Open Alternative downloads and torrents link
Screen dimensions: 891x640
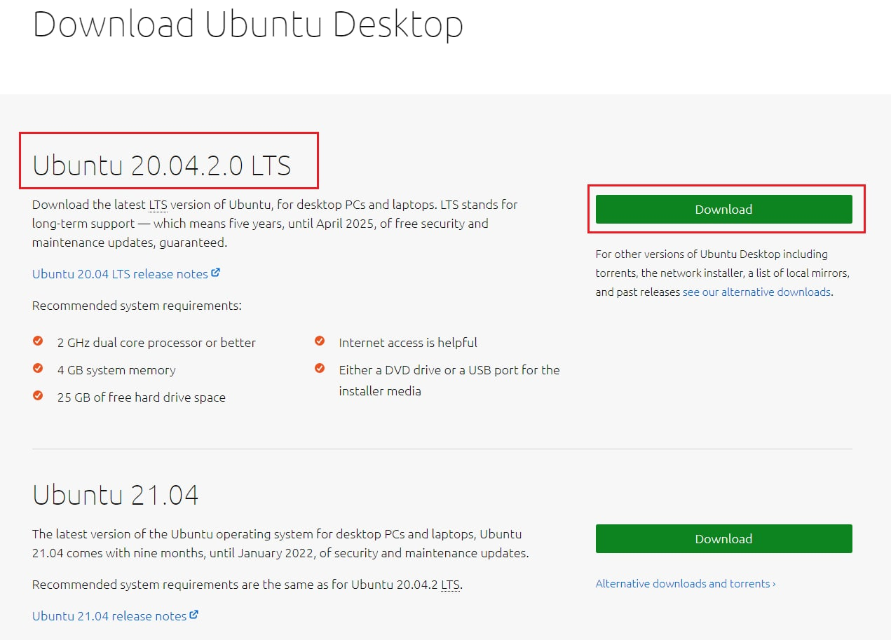coord(686,583)
